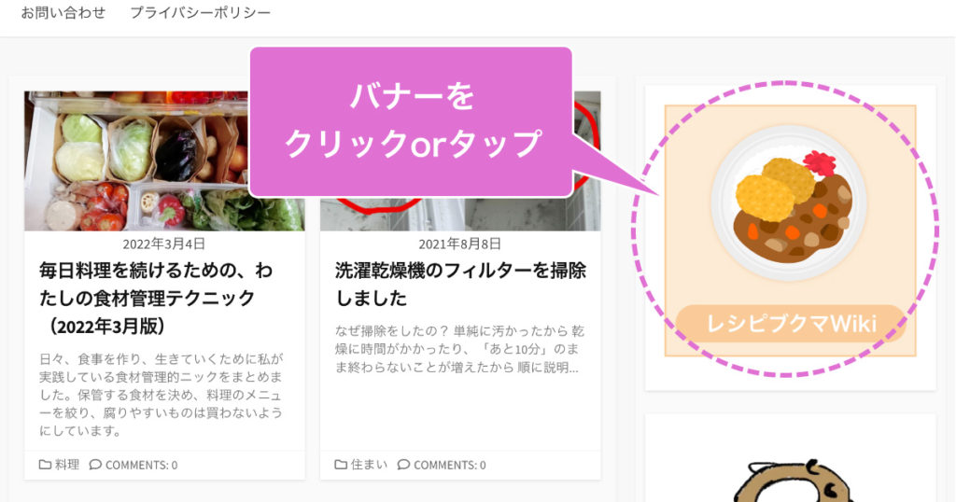This screenshot has height=502, width=956.
Task: Click the folder icon beside 住まい
Action: [x=341, y=465]
